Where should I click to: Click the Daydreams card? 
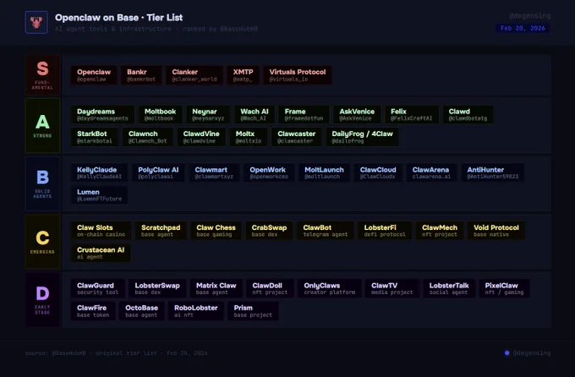click(x=102, y=114)
